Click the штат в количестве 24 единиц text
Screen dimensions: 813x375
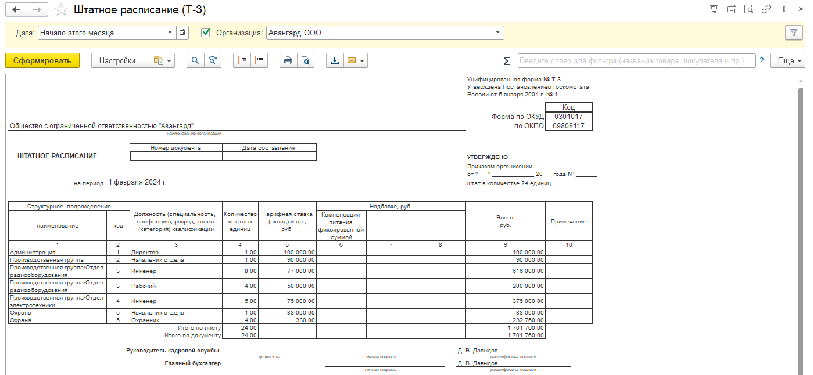pos(509,183)
